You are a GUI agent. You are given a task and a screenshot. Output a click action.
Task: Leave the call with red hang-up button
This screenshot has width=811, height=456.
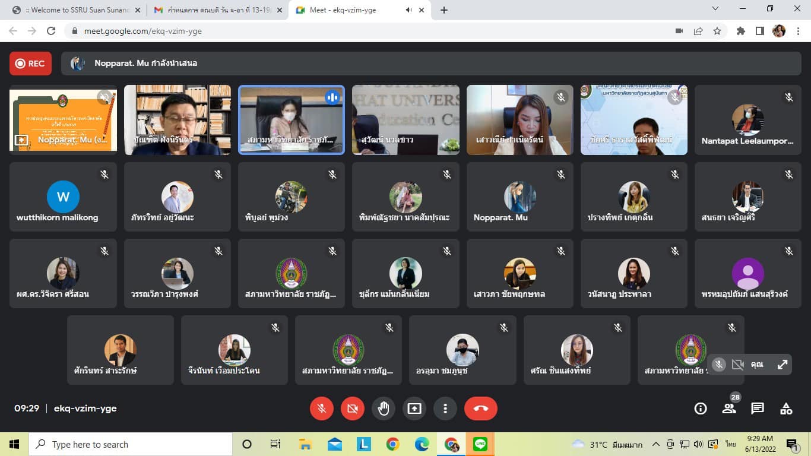[480, 408]
